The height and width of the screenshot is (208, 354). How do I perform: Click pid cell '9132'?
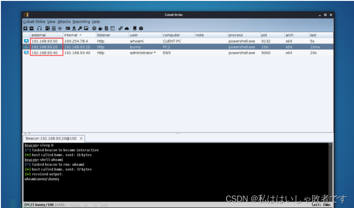click(x=266, y=41)
